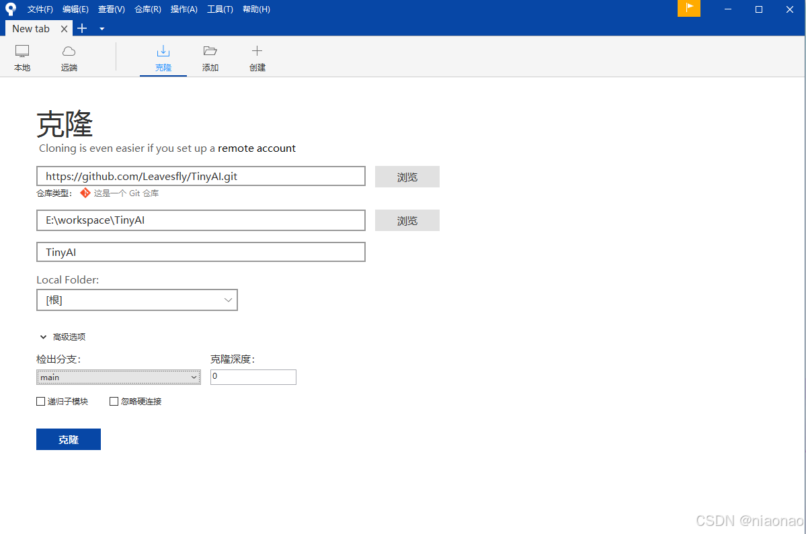Click the Git repository type icon
The image size is (806, 534).
click(85, 193)
